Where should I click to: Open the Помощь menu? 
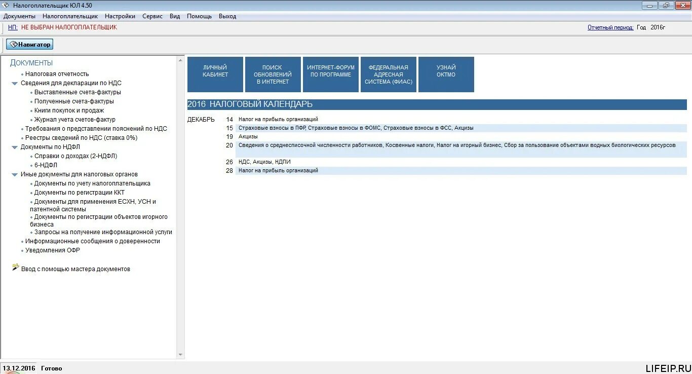(199, 16)
